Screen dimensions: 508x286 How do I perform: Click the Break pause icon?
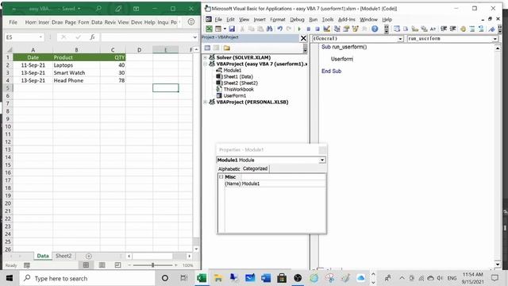[309, 29]
